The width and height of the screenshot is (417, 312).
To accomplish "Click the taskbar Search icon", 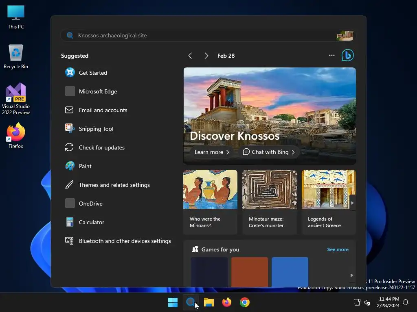I will 191,302.
